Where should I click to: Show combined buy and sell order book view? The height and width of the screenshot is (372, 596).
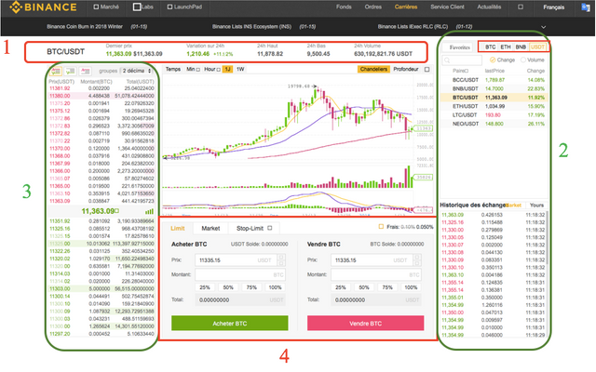pos(56,71)
